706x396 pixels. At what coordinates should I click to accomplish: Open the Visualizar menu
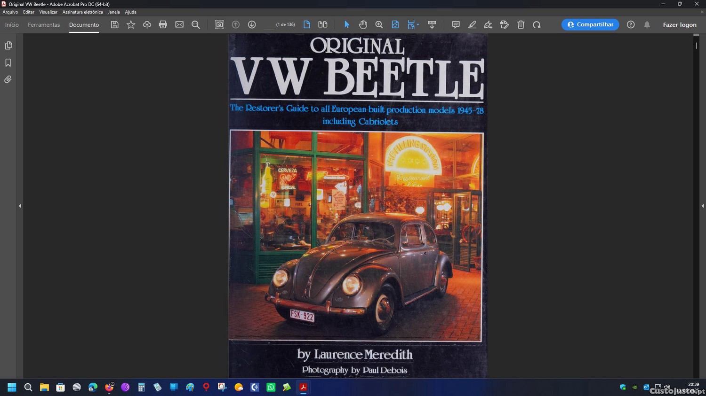[48, 12]
